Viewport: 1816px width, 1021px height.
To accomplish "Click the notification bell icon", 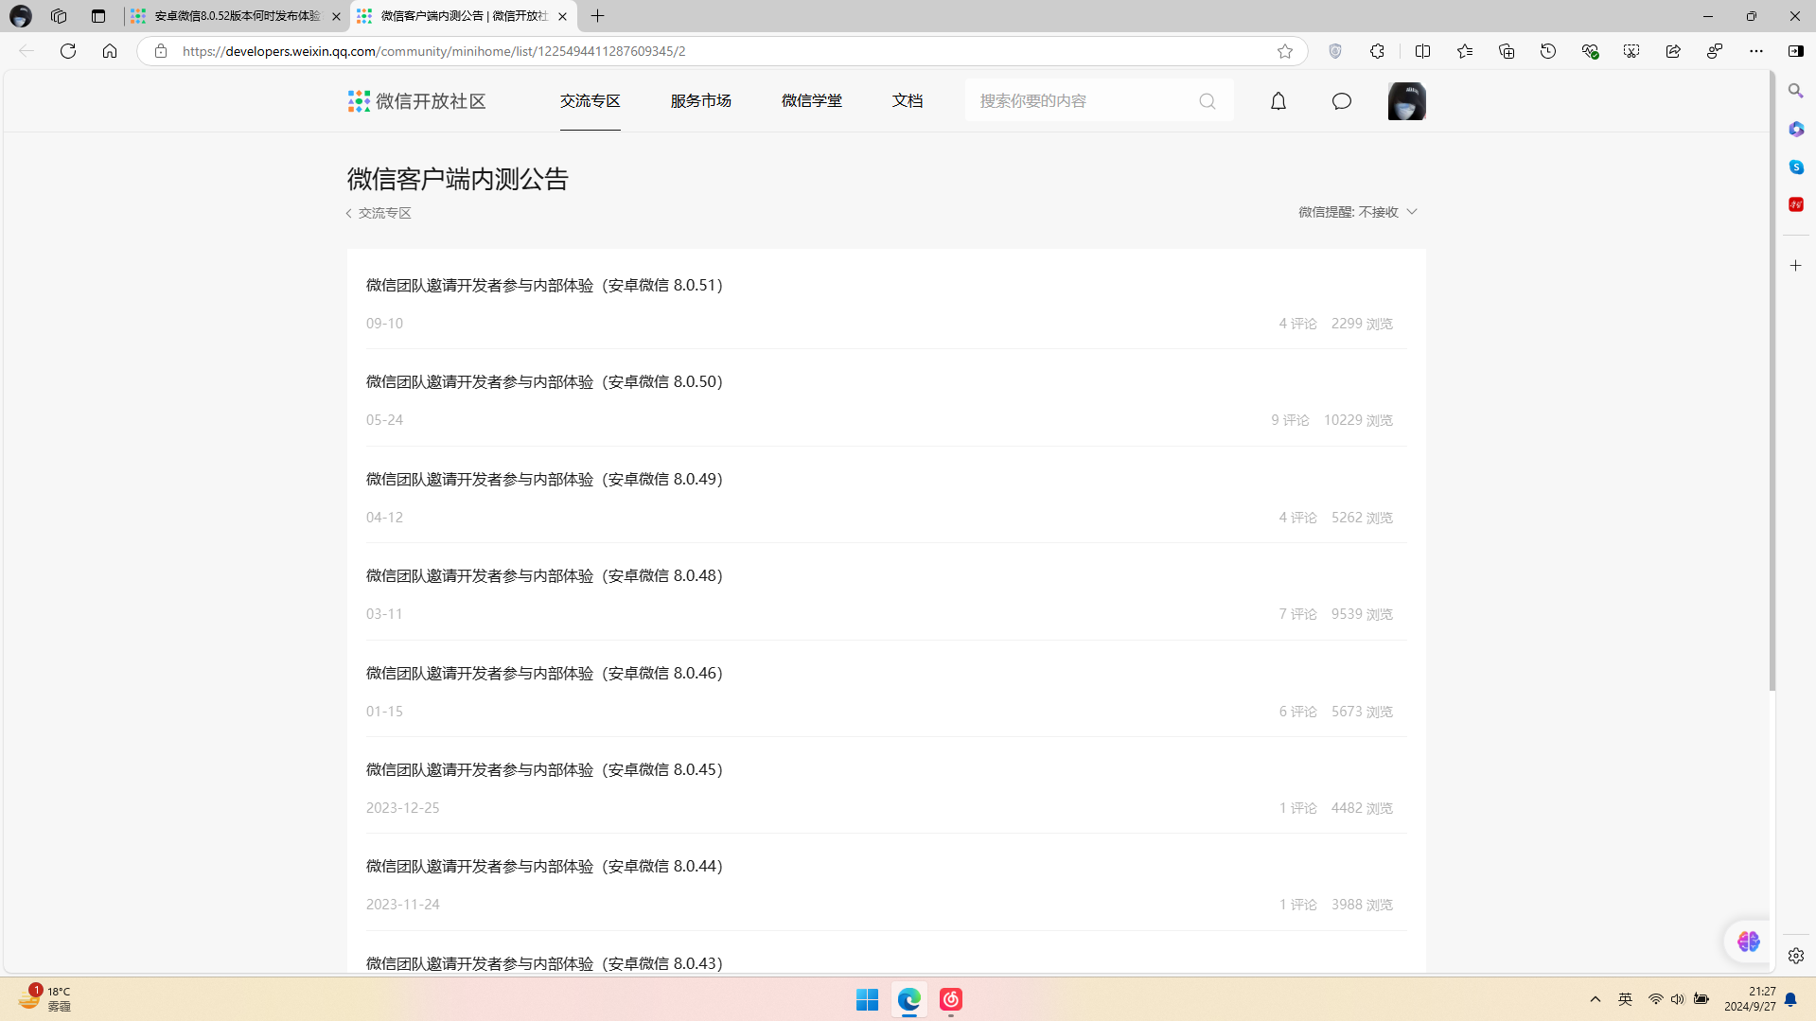I will [x=1278, y=101].
